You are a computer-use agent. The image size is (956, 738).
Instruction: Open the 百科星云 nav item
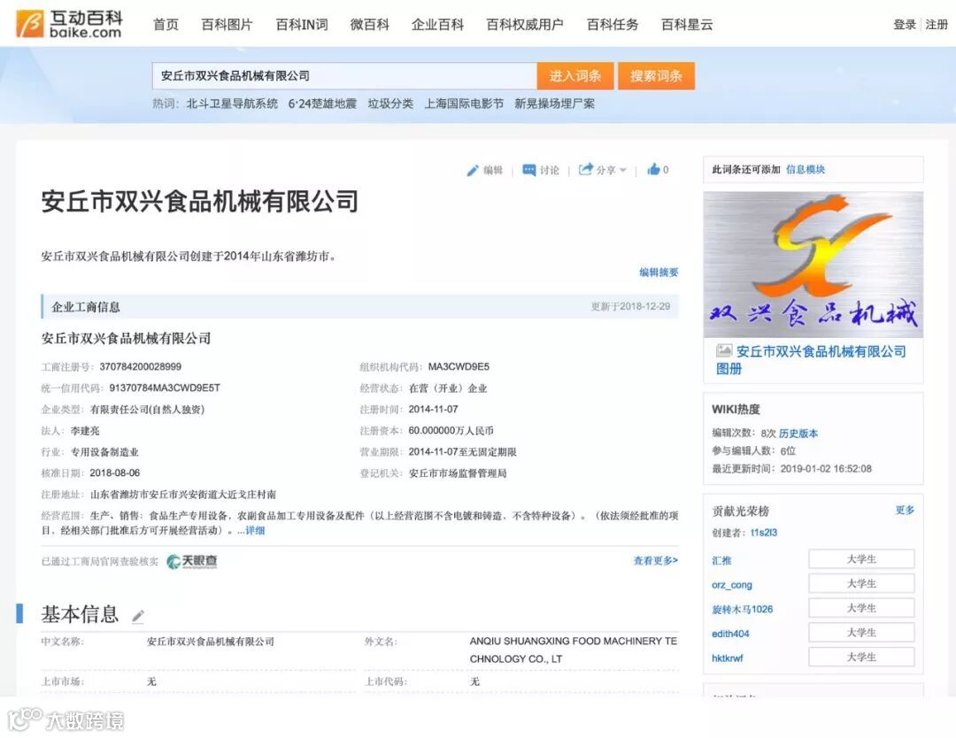point(687,25)
